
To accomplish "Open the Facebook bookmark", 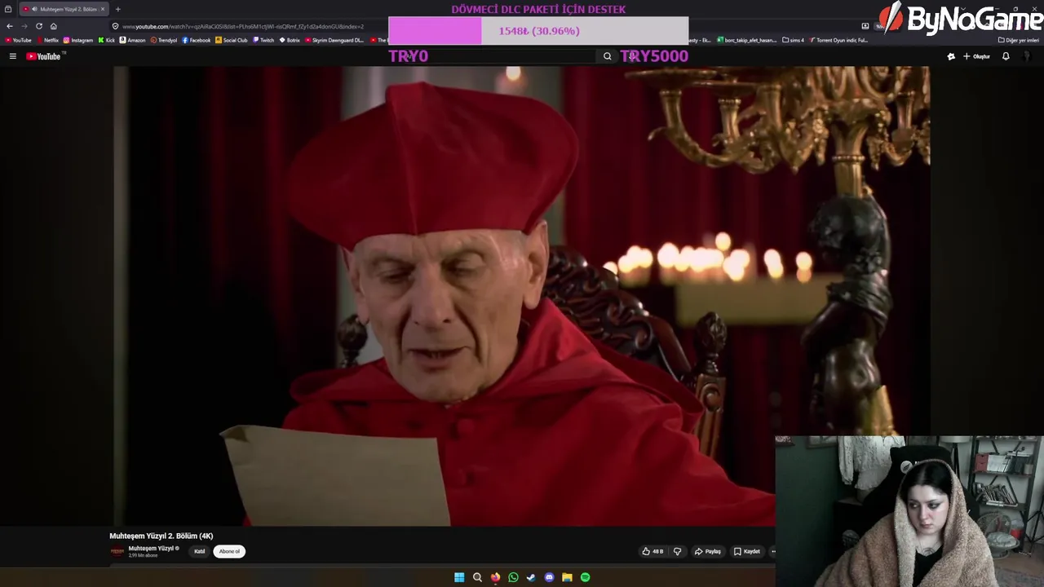I will click(197, 40).
